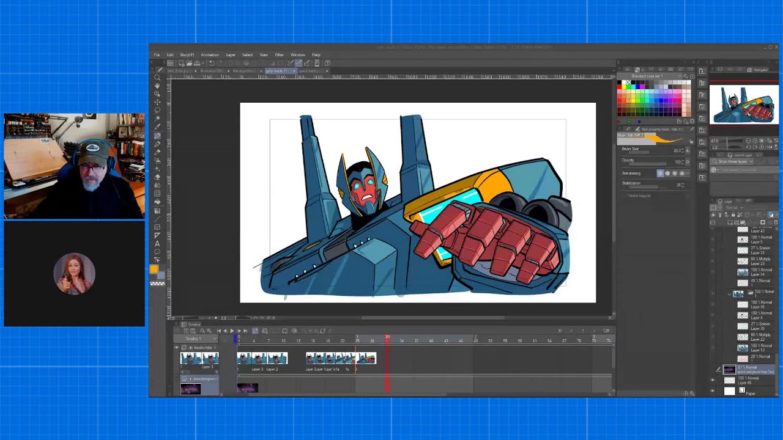The height and width of the screenshot is (440, 783).
Task: Open the Window menu
Action: click(x=298, y=55)
